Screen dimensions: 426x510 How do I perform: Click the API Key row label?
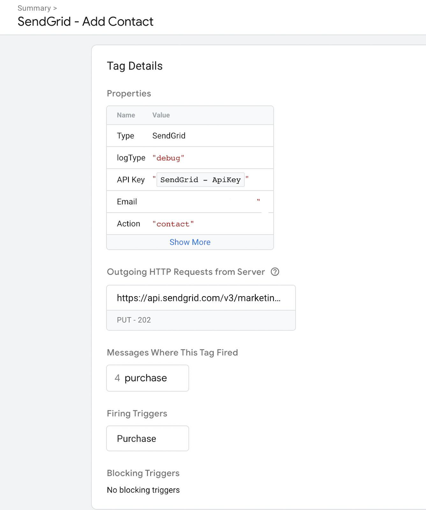click(131, 180)
